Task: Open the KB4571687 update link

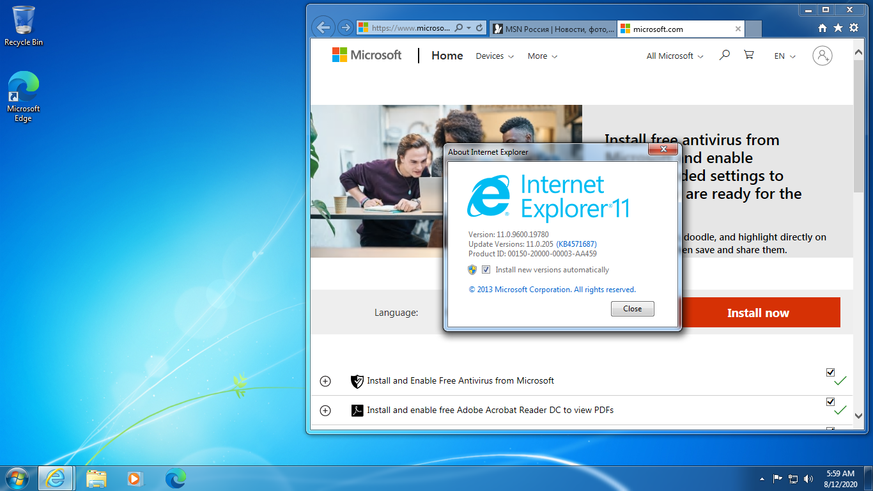Action: [x=576, y=244]
